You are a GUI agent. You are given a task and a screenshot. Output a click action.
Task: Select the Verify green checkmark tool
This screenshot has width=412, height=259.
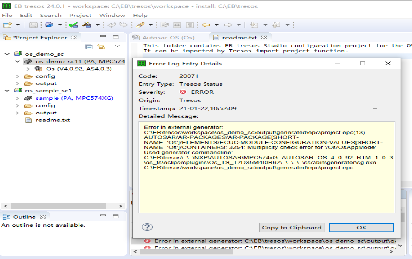73,25
